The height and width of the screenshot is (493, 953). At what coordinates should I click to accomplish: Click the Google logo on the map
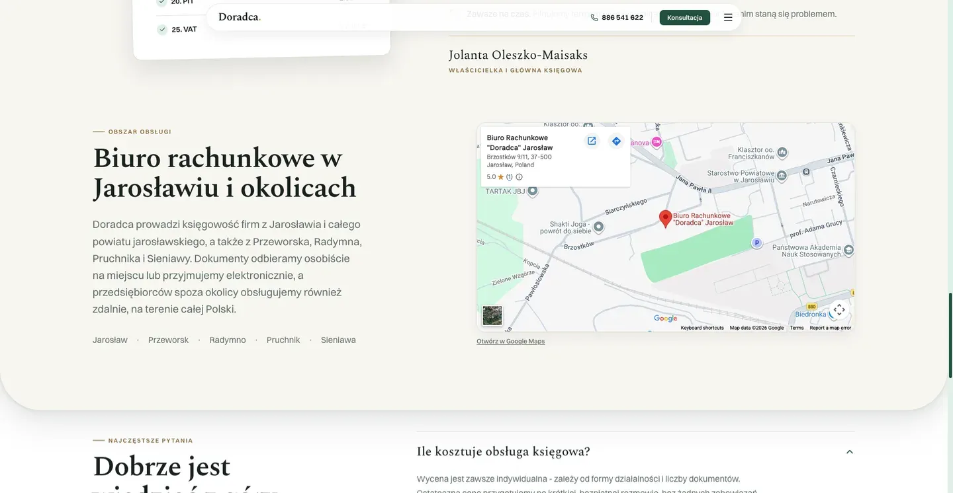point(666,319)
